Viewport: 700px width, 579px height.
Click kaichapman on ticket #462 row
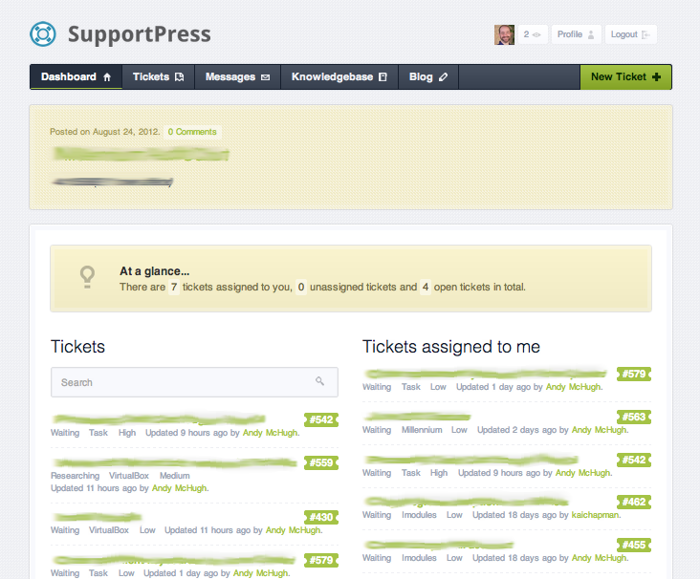coord(595,515)
